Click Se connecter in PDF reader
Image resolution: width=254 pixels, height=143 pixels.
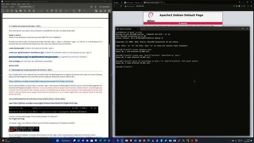[104, 7]
